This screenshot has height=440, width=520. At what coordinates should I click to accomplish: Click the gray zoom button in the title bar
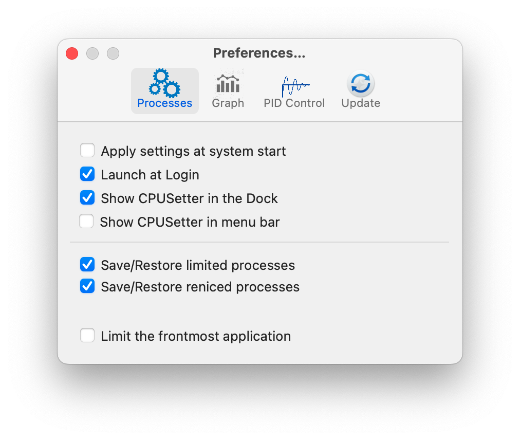tap(113, 53)
